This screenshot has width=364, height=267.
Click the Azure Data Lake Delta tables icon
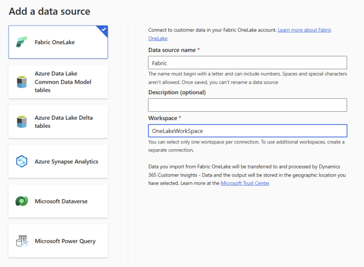click(22, 122)
